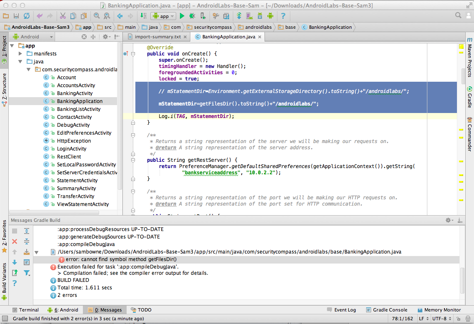Open the Event Log button
The image size is (474, 324).
tap(341, 310)
